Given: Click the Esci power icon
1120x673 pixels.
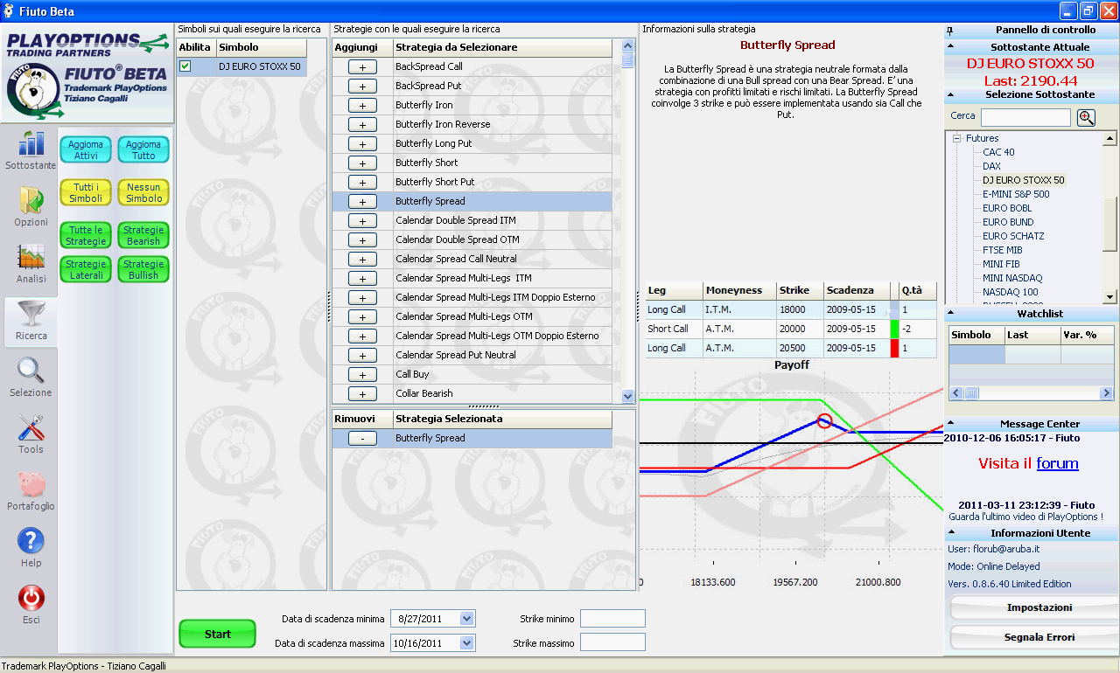Looking at the screenshot, I should (x=31, y=598).
